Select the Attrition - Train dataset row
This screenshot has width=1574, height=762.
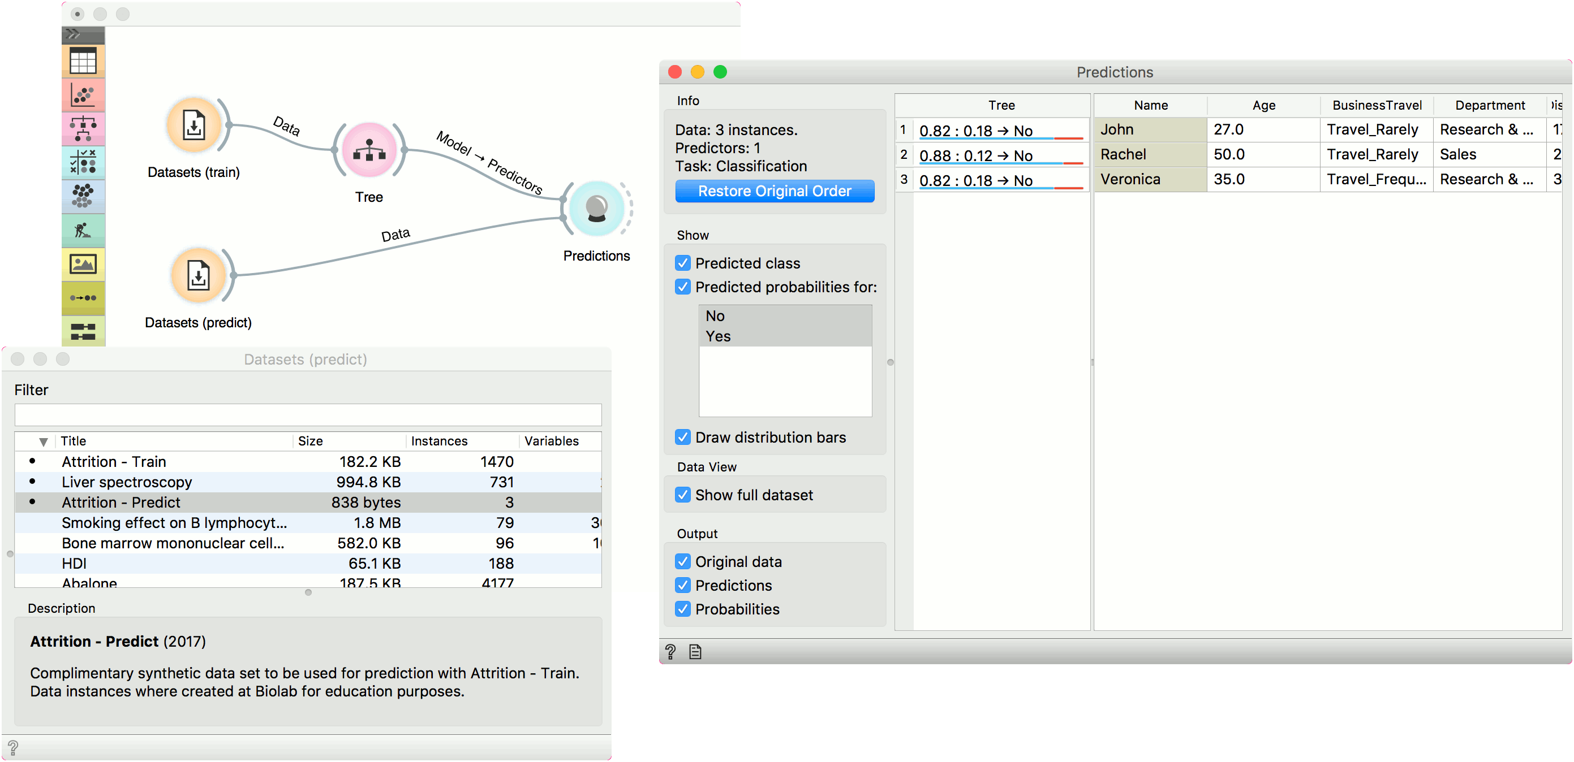pyautogui.click(x=114, y=462)
